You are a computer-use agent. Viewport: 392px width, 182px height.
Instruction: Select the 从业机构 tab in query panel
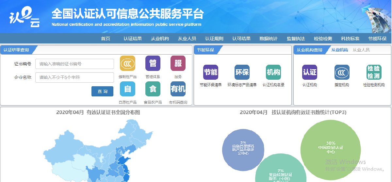pyautogui.click(x=339, y=50)
